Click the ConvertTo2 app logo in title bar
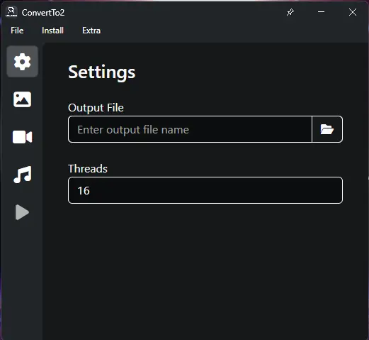This screenshot has height=340, width=369. pyautogui.click(x=11, y=12)
